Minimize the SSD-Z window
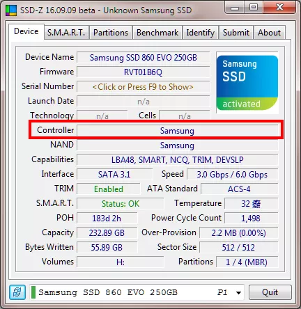Viewport: 301px width, 309px height. tap(235, 8)
